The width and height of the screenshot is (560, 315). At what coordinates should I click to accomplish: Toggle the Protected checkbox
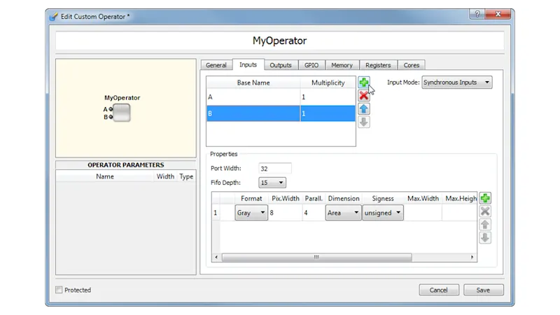(x=59, y=290)
